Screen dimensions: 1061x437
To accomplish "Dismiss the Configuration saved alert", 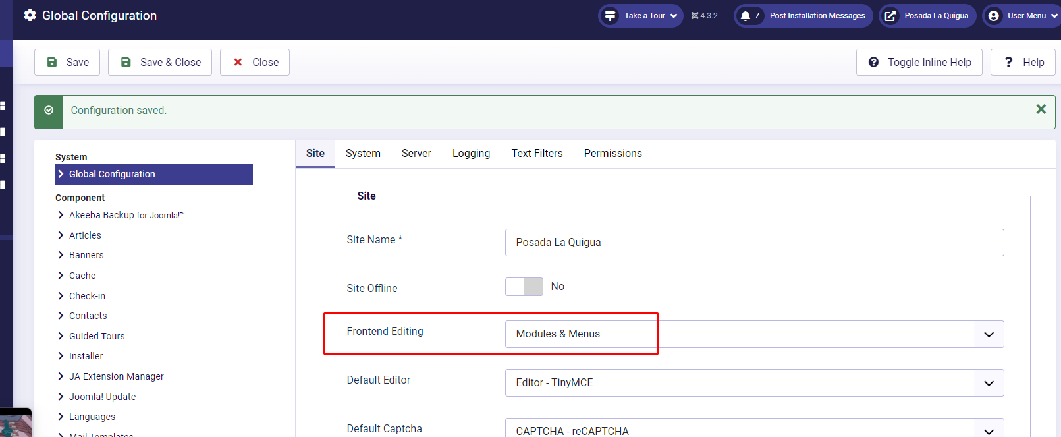I will [1041, 109].
